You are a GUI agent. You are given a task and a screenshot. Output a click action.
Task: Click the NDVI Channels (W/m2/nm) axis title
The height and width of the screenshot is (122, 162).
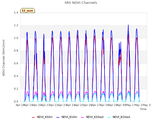[4, 58]
